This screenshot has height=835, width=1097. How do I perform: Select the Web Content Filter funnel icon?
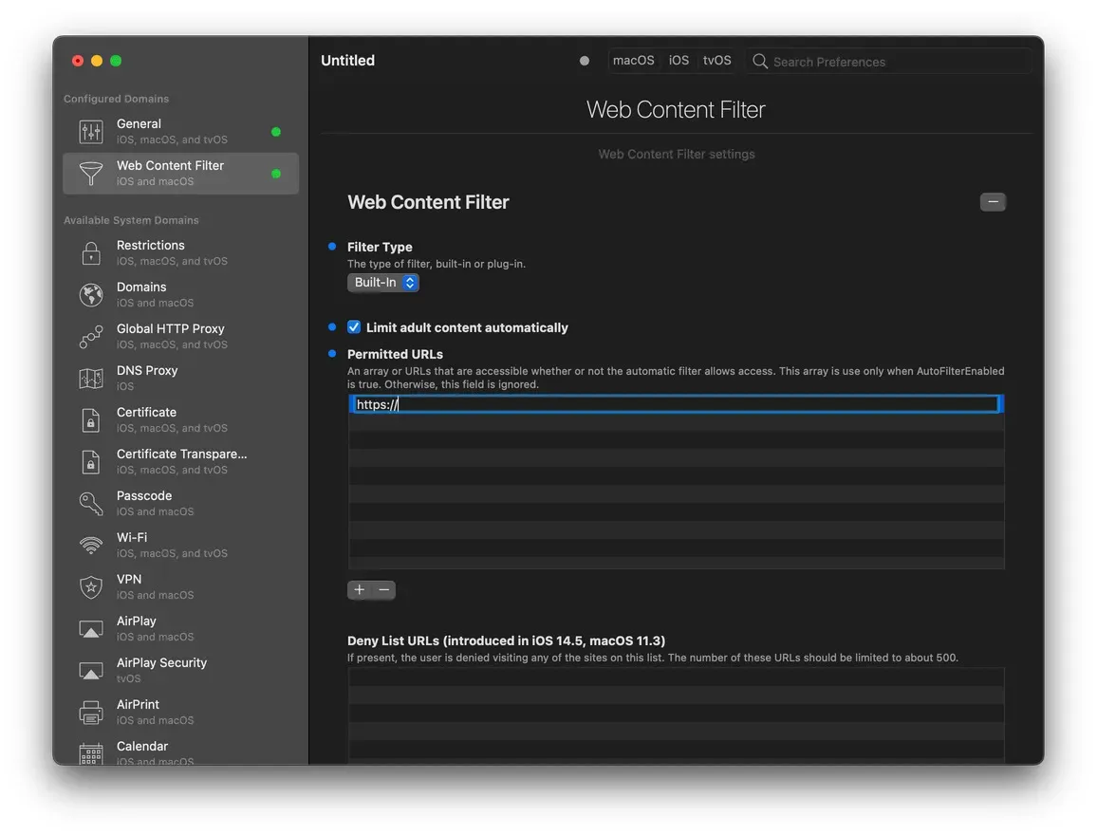(x=90, y=174)
